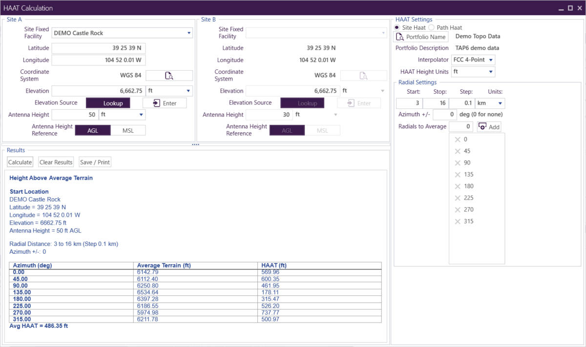
Task: Click the Site A Latitude input field
Action: [x=98, y=48]
